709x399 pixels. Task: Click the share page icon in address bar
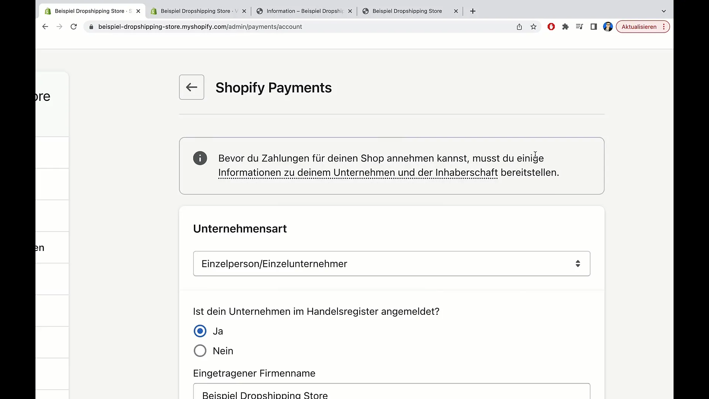pos(519,27)
